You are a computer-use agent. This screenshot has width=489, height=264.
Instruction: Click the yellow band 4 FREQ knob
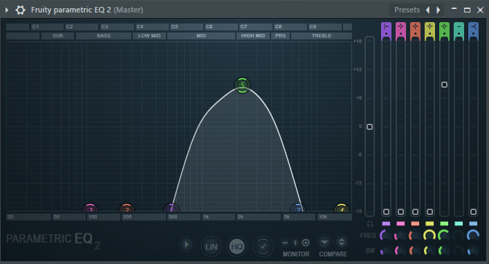point(430,236)
